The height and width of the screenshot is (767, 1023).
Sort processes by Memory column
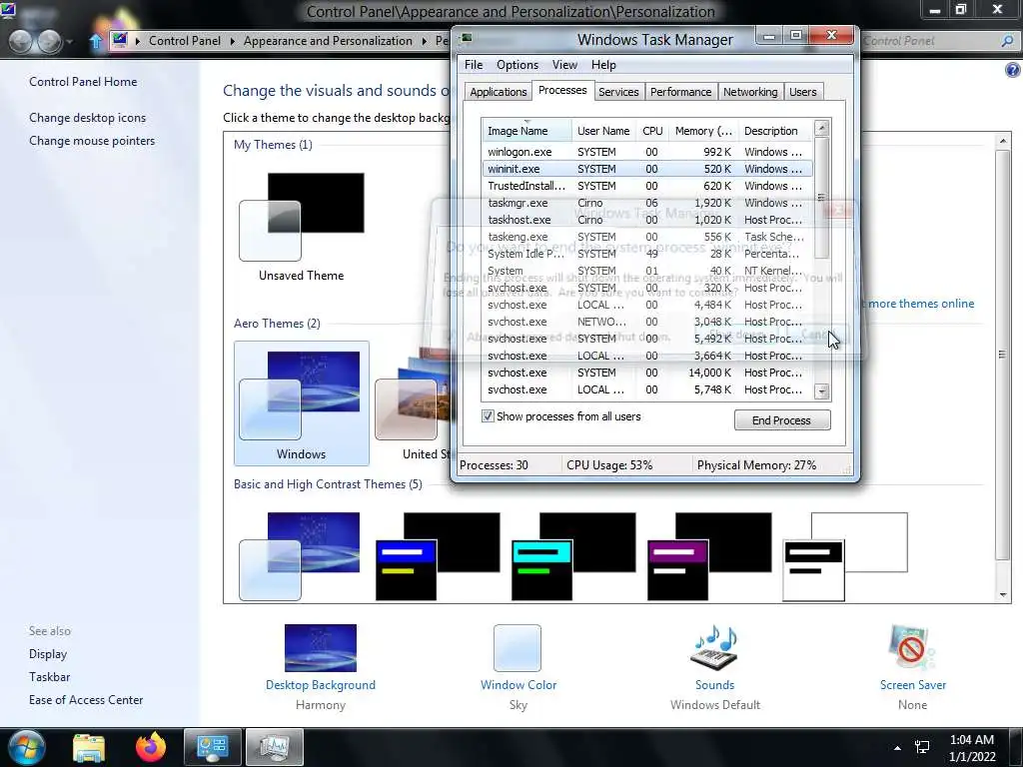(x=703, y=131)
